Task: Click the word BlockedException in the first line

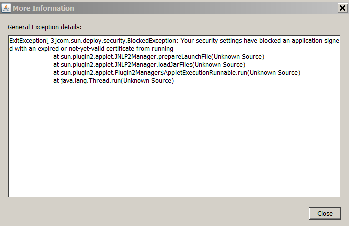Action: tap(151, 41)
